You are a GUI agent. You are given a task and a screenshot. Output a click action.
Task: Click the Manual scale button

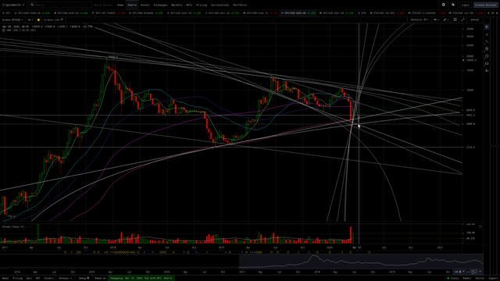pyautogui.click(x=475, y=20)
